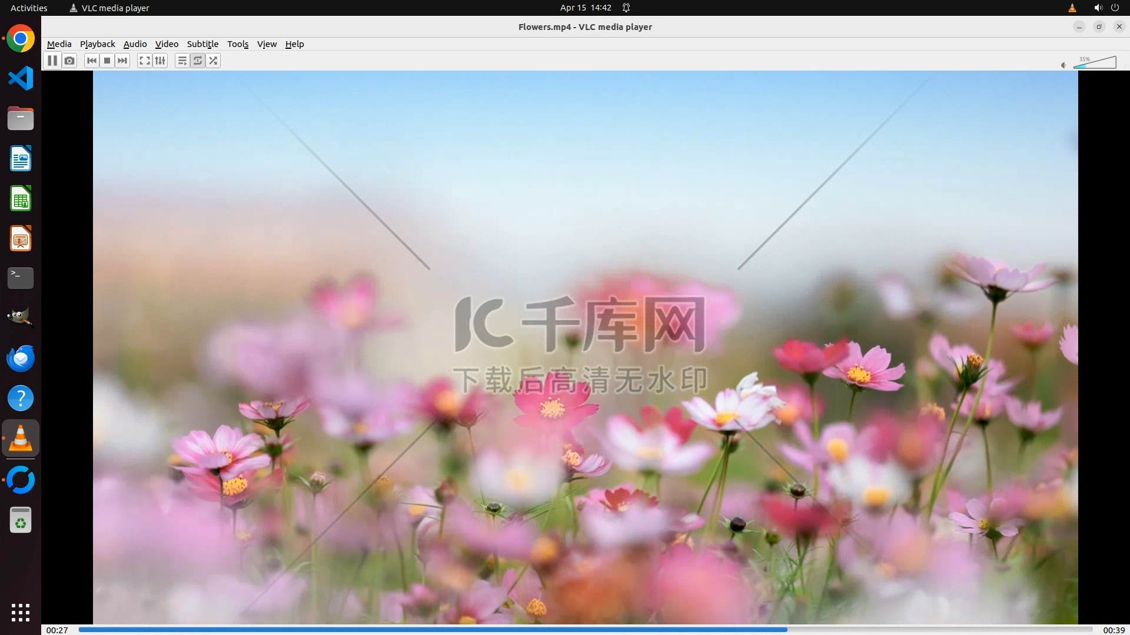Stop playback with the square button
Viewport: 1130px width, 635px height.
[107, 61]
